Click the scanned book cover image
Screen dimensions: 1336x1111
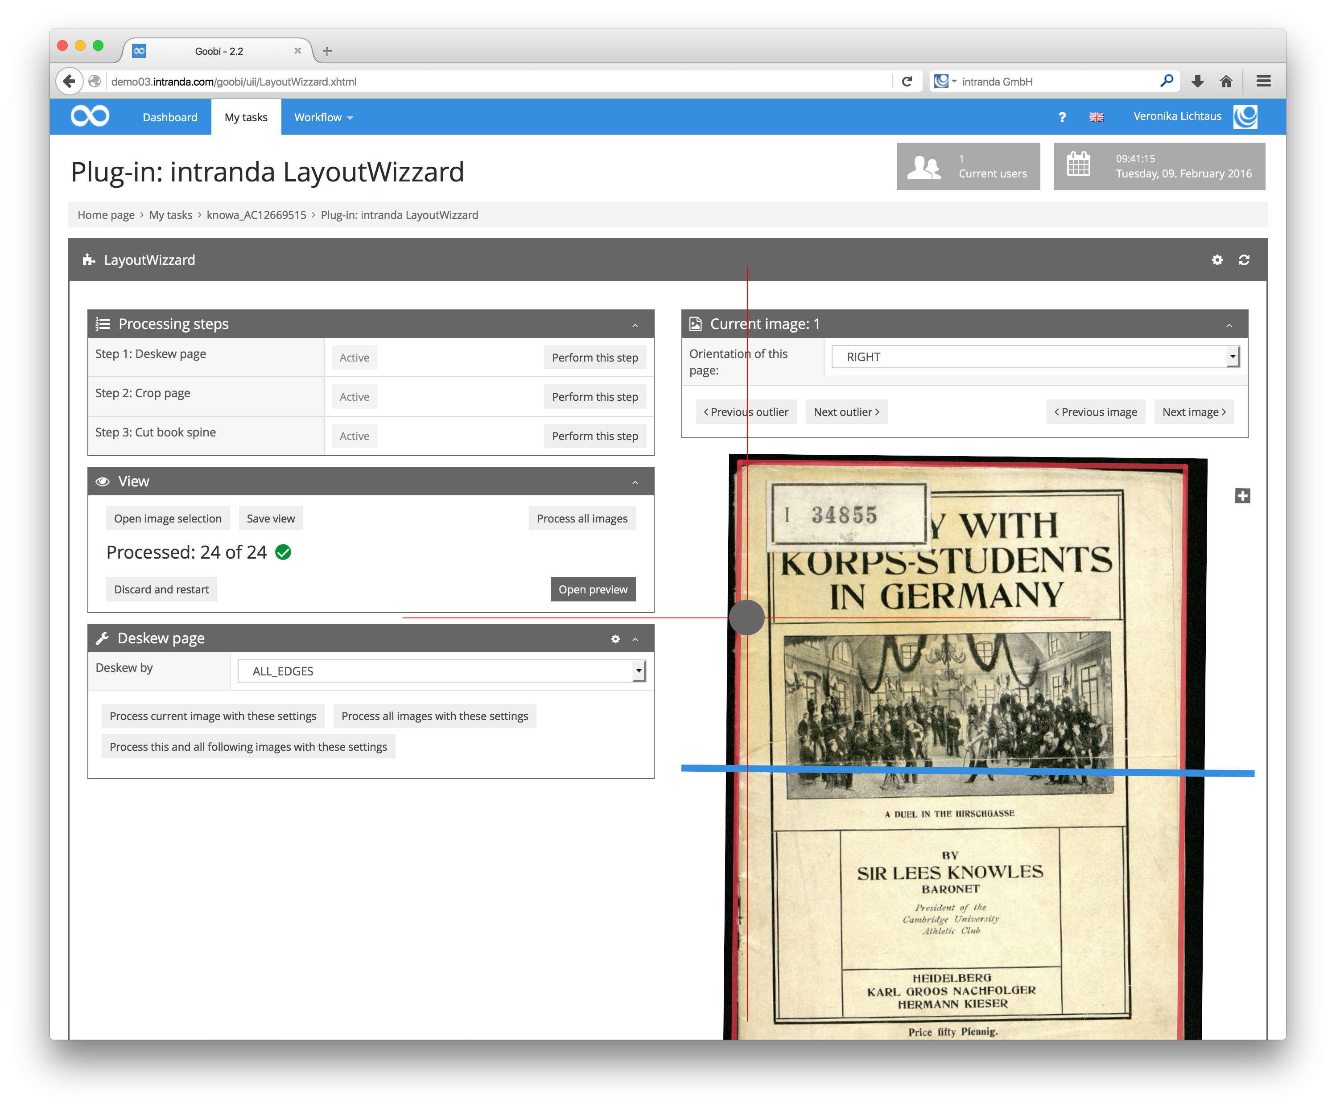coord(965,747)
